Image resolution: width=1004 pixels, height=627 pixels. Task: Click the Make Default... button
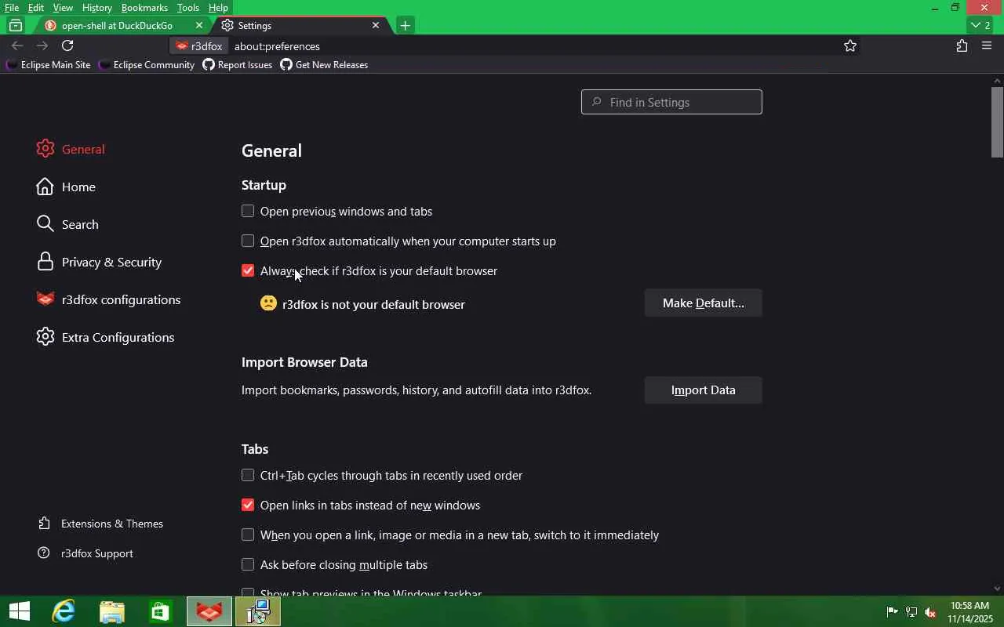pyautogui.click(x=703, y=303)
